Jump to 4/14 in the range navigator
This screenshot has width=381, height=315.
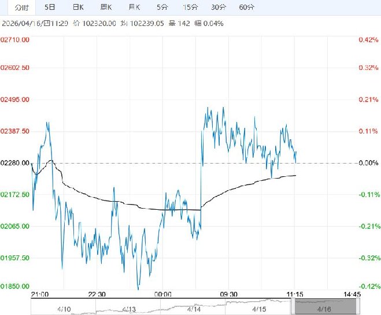click(196, 310)
